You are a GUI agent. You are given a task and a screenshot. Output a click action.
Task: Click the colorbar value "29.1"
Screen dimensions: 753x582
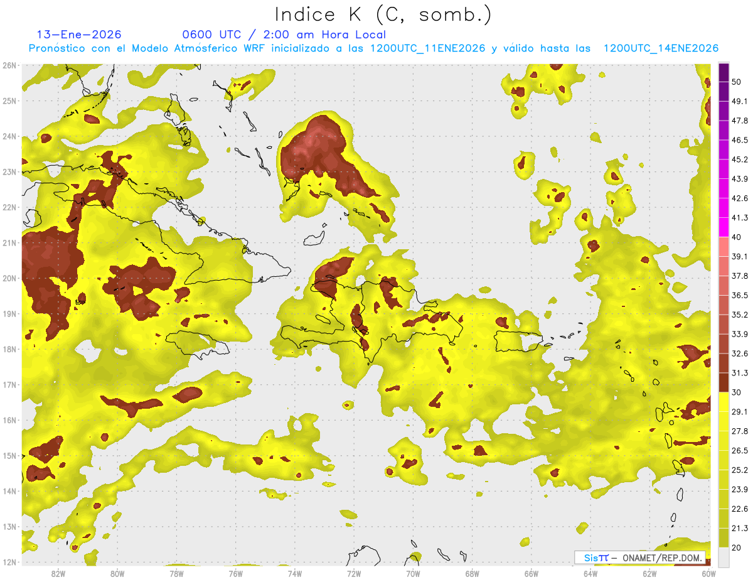click(x=740, y=412)
